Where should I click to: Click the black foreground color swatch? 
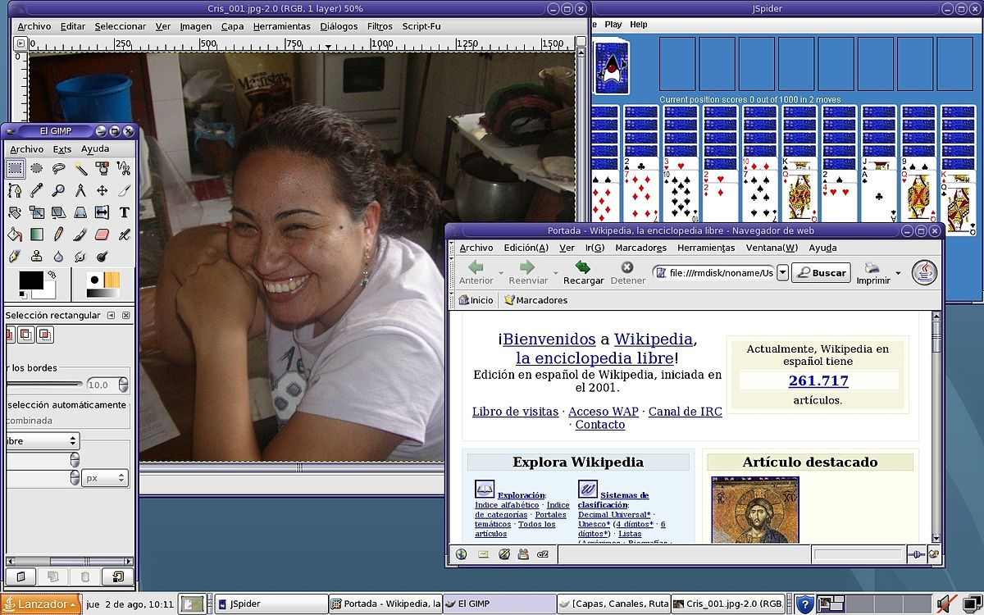click(31, 280)
